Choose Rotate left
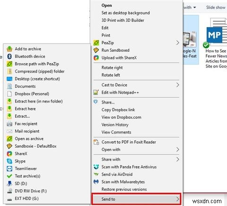This screenshot has width=227, height=206. pos(111,75)
